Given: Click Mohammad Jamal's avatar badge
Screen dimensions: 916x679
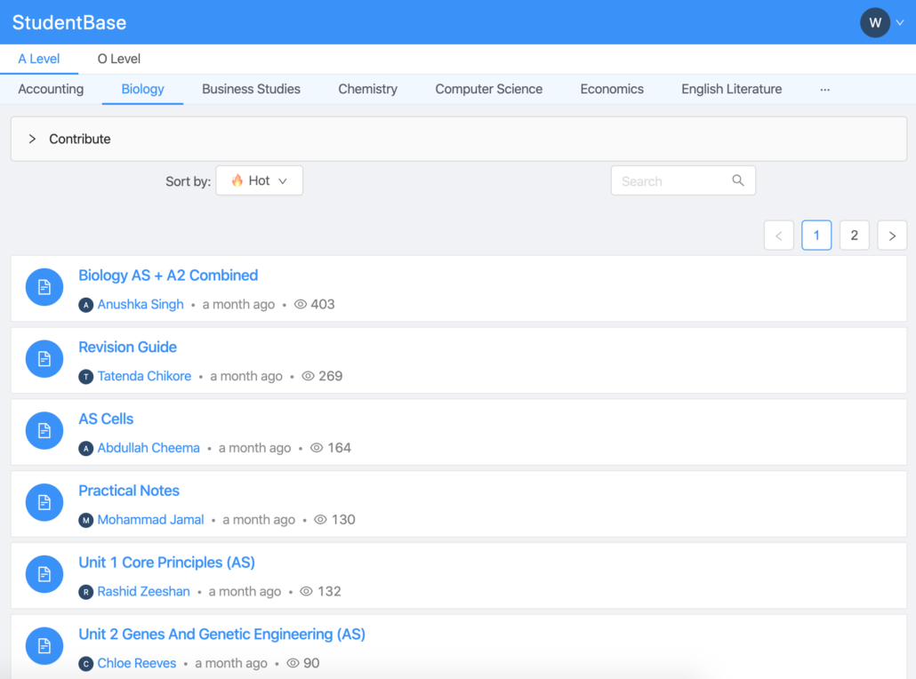Looking at the screenshot, I should pyautogui.click(x=86, y=520).
